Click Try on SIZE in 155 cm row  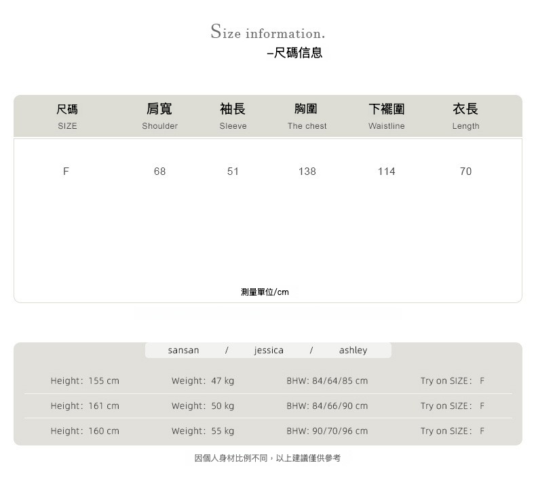pyautogui.click(x=453, y=380)
